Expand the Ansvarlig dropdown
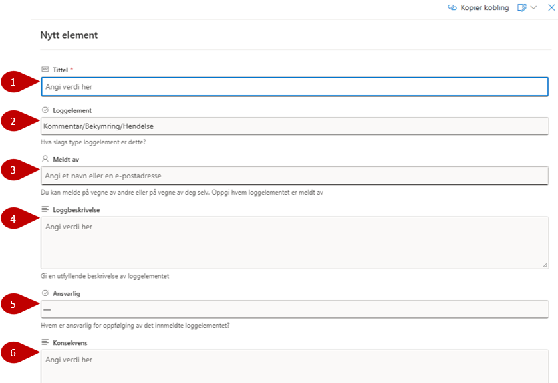Viewport: 558px width, 383px height. tap(295, 309)
